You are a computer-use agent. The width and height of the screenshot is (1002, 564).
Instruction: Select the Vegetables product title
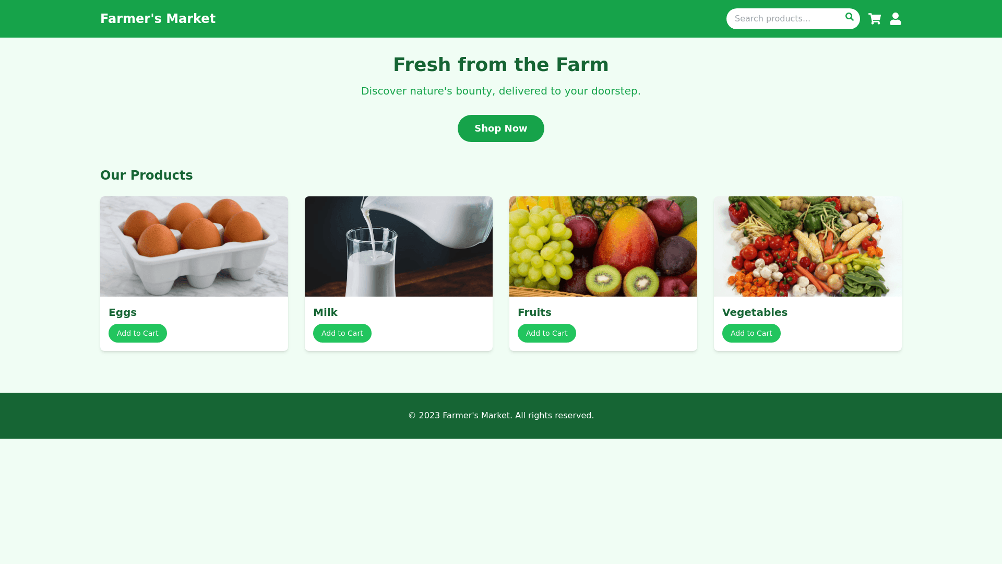tap(755, 312)
